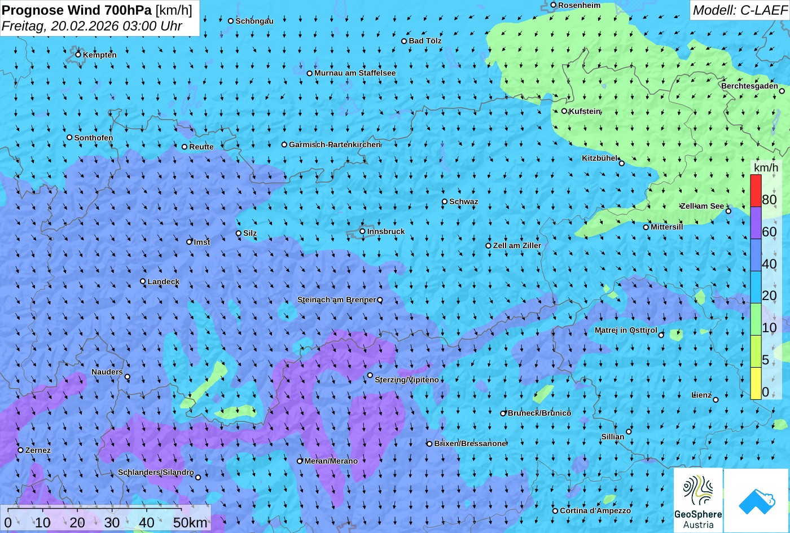Select the Lienz location dot

[716, 399]
